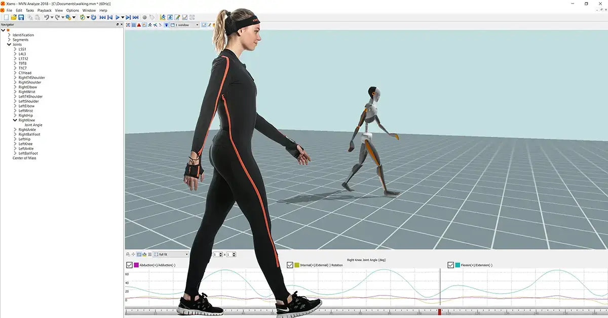Open file using the folder icon

[14, 17]
